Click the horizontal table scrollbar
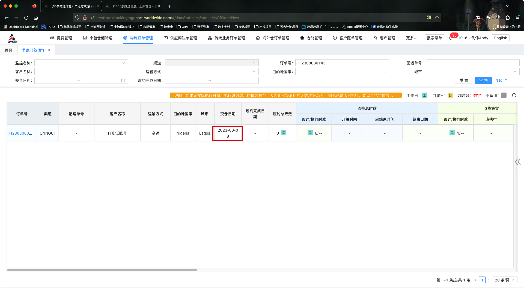Image resolution: width=524 pixels, height=288 pixels. pos(102,270)
